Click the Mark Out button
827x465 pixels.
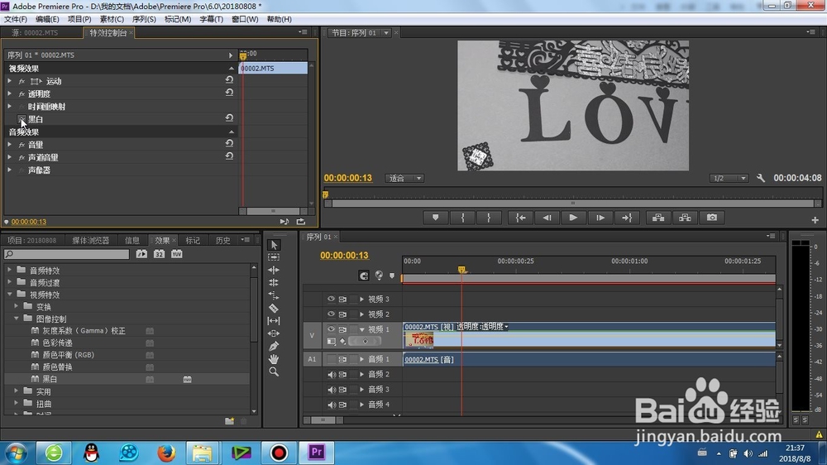(489, 218)
